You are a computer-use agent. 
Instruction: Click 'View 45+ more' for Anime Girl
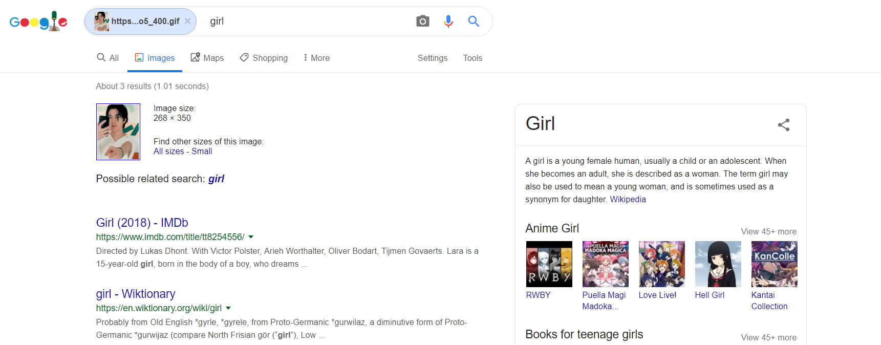pos(769,231)
